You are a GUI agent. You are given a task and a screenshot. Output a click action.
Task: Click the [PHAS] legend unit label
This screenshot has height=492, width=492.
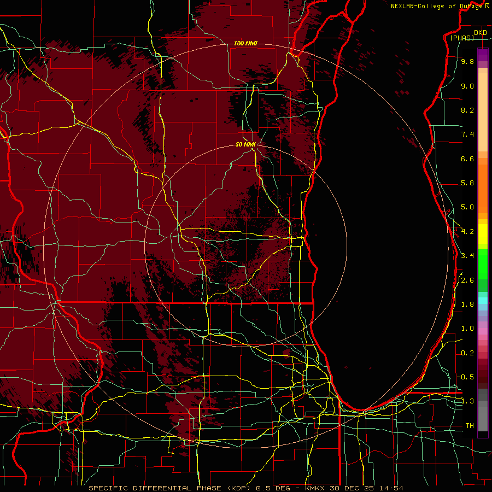462,38
